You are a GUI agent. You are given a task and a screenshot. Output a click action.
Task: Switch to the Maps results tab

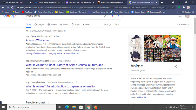click(x=76, y=24)
